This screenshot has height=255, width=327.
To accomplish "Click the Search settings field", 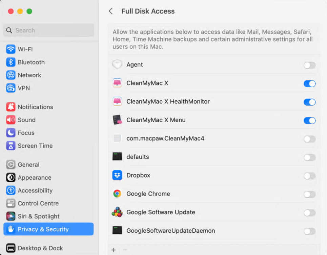I will [48, 30].
